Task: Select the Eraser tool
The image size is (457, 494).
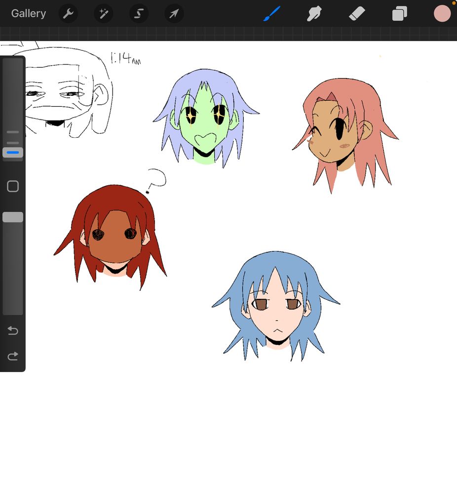Action: pos(357,13)
